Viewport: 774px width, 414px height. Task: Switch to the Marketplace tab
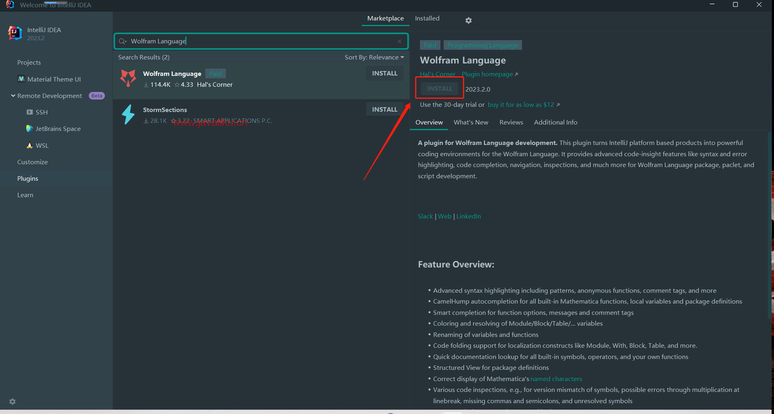pyautogui.click(x=385, y=18)
